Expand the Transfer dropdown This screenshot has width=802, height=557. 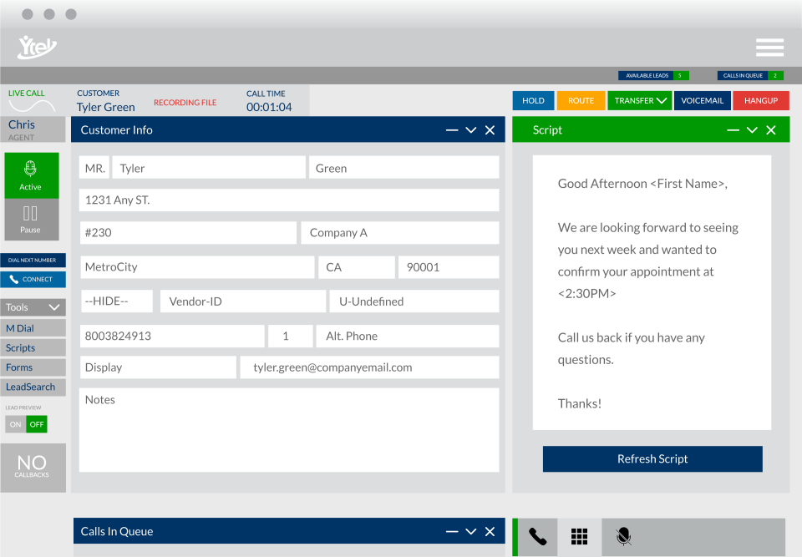639,100
